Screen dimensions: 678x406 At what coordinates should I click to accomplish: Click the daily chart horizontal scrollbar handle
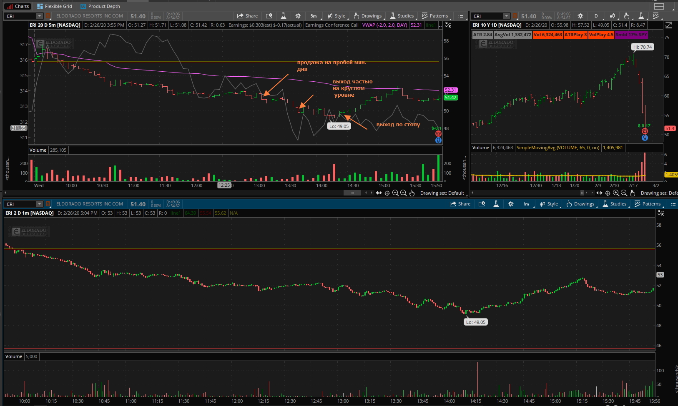tap(583, 193)
